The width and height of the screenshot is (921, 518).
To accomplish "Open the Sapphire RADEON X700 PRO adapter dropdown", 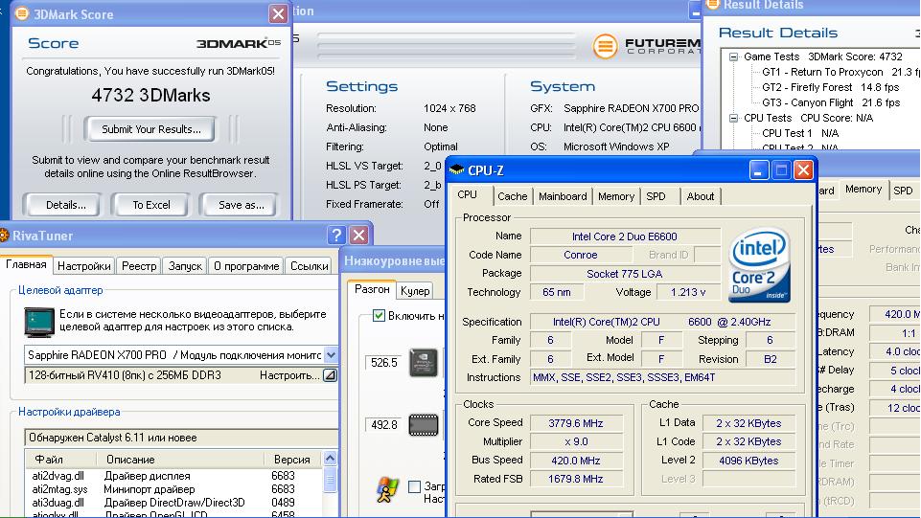I will 331,355.
